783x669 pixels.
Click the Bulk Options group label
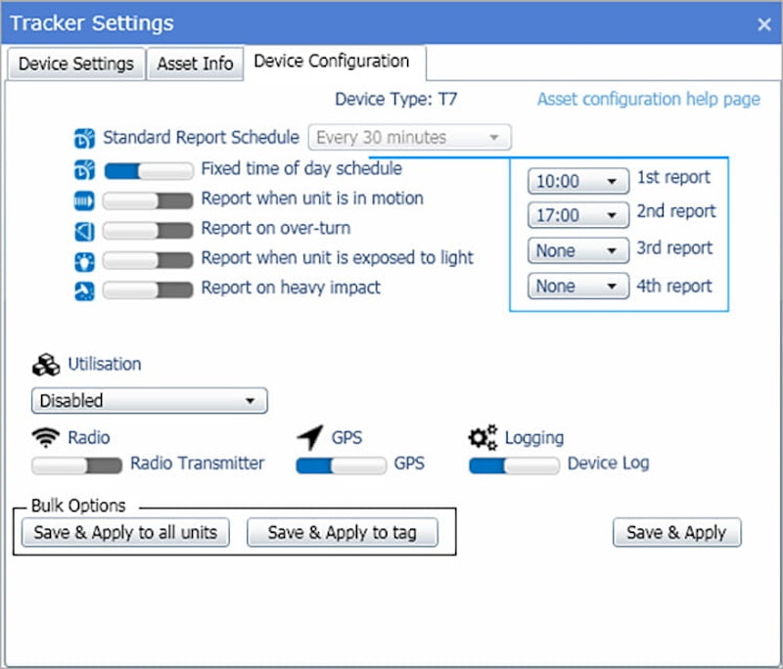(78, 506)
